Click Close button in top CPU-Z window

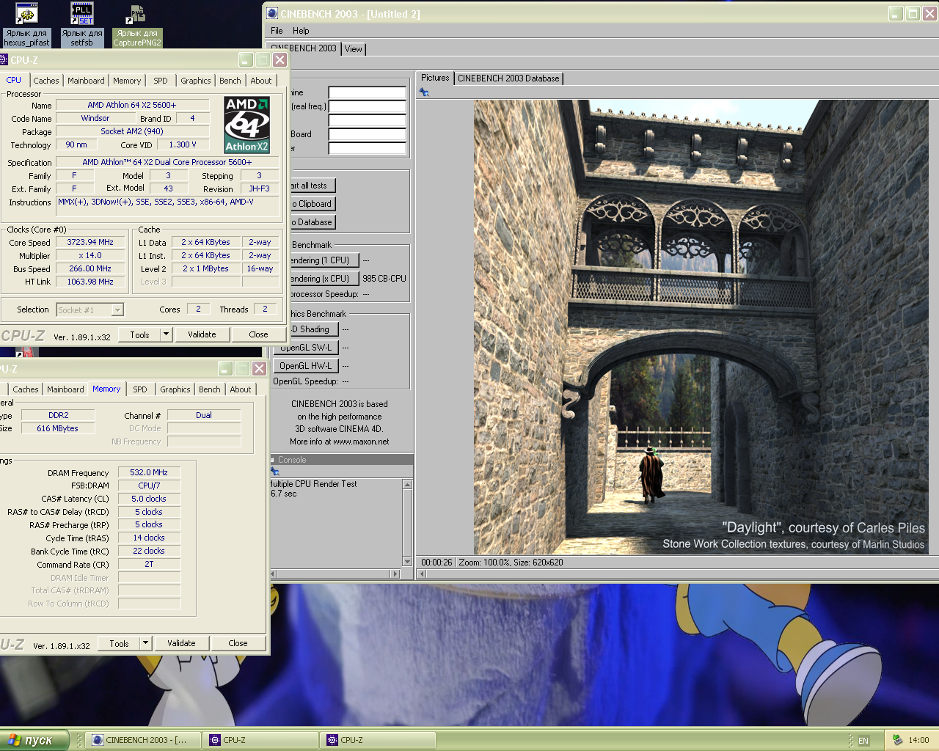[258, 334]
